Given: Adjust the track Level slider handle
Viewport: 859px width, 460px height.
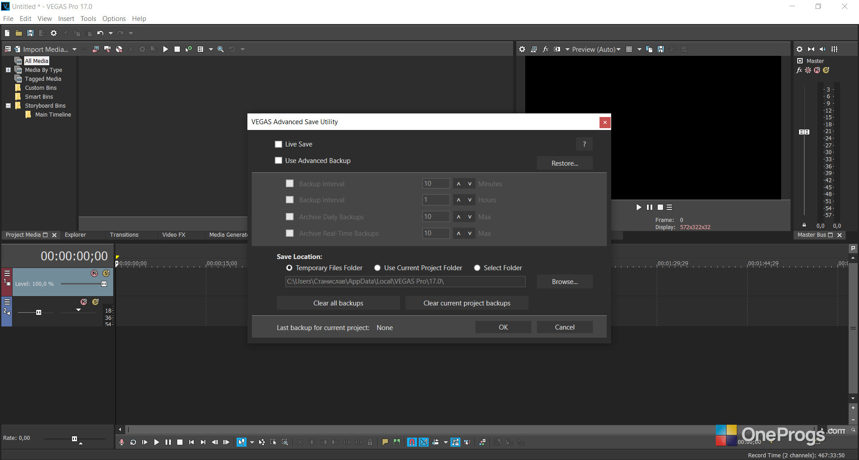Looking at the screenshot, I should point(104,284).
